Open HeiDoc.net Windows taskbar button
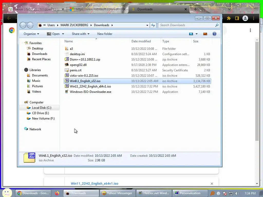Viewport: 263px width, 197px height. (x=154, y=193)
